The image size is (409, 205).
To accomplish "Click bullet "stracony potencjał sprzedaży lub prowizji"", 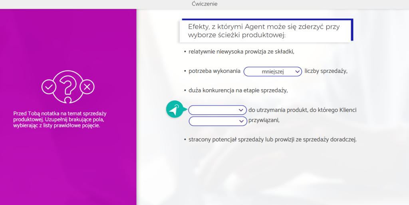I will click(x=272, y=140).
